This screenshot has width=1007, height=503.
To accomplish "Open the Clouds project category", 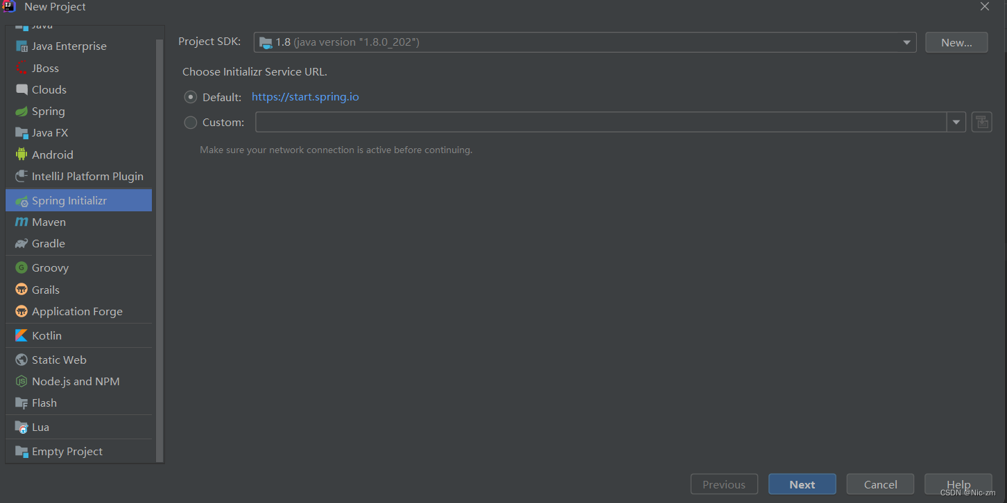I will (49, 89).
